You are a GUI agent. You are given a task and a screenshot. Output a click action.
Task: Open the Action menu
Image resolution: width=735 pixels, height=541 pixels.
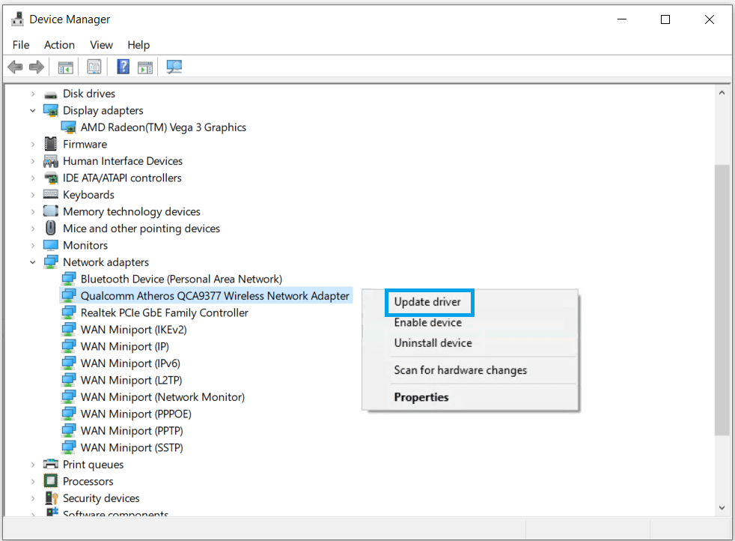(x=59, y=45)
